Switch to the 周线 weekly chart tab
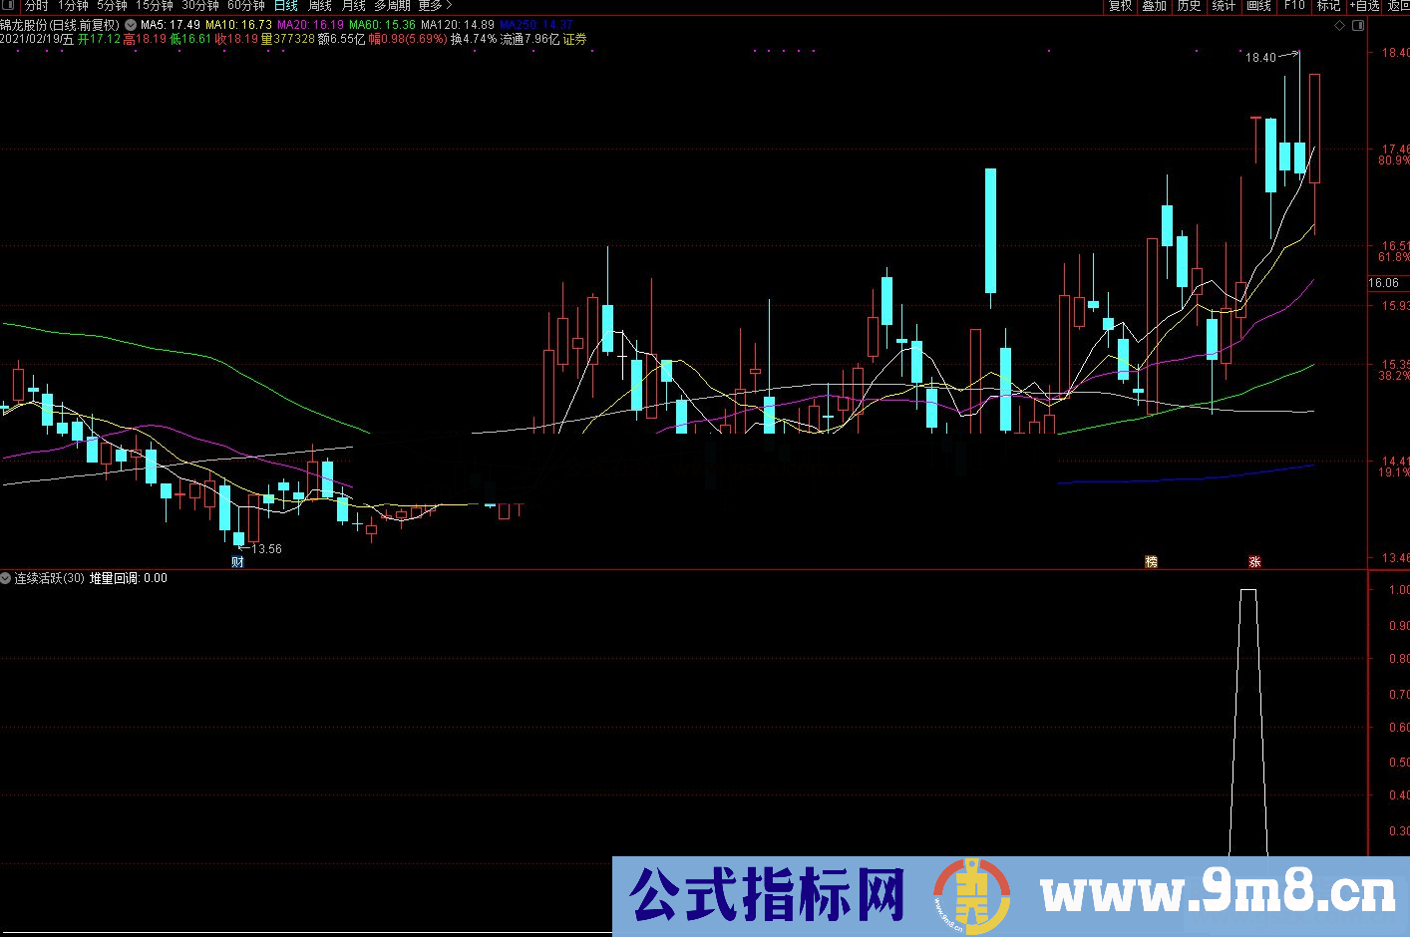 click(318, 6)
